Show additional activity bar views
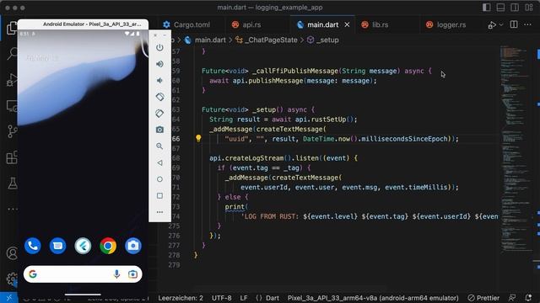 click(x=13, y=209)
